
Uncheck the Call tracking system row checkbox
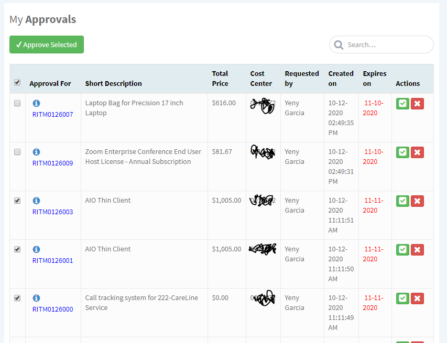17,298
